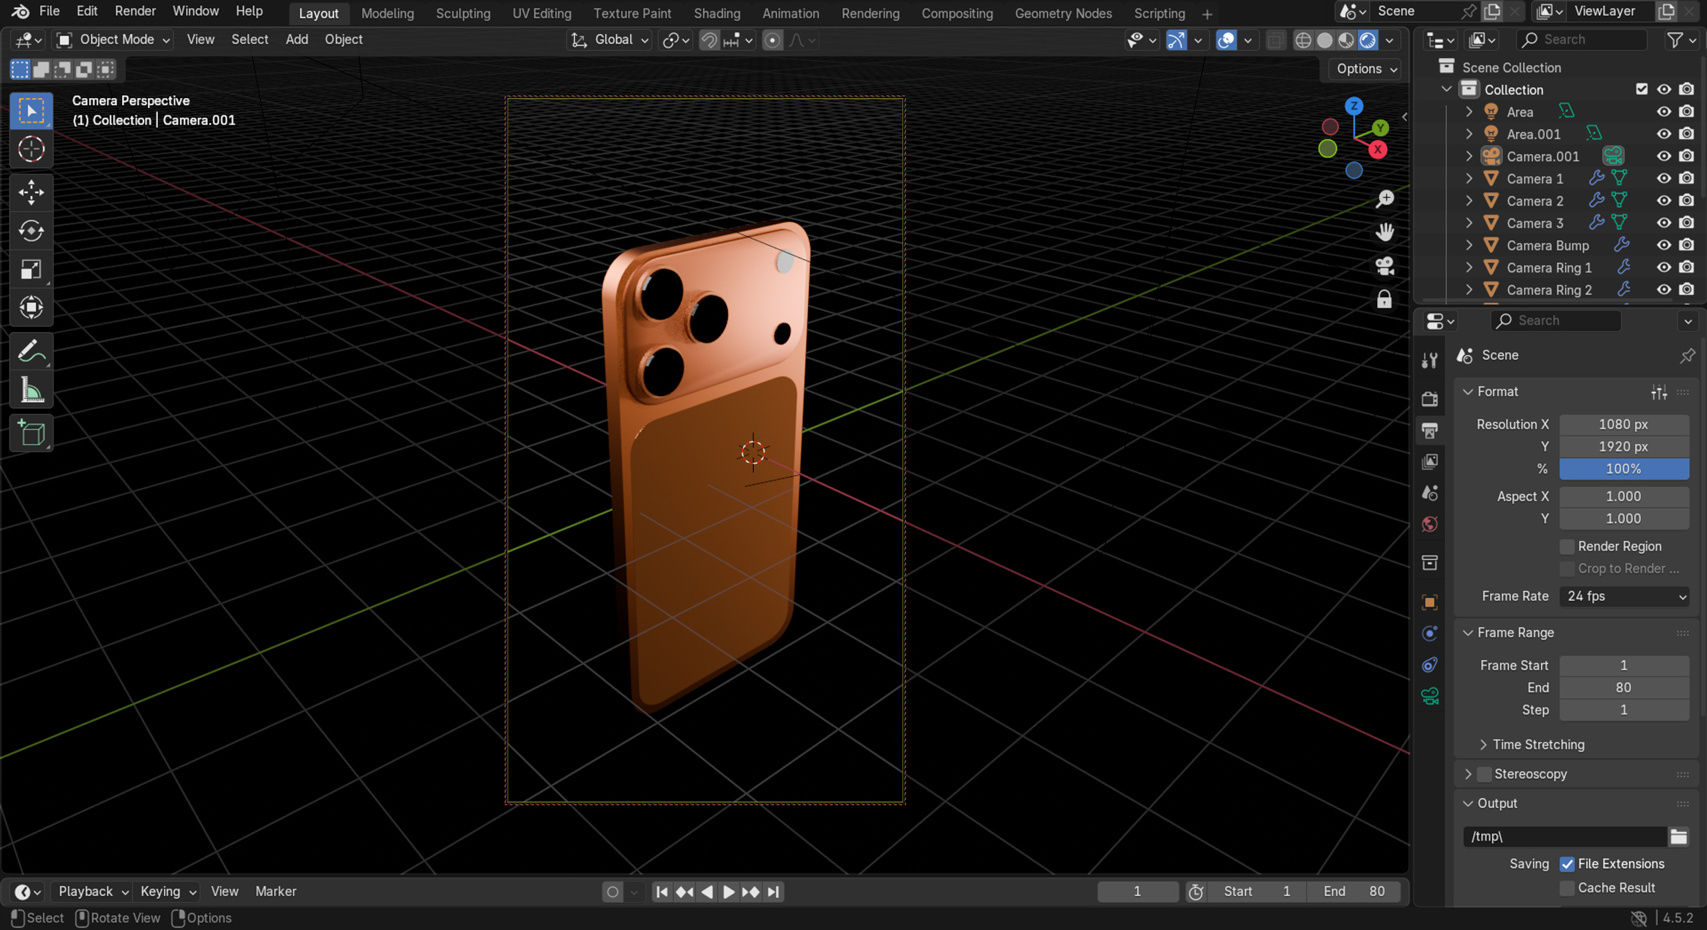The width and height of the screenshot is (1707, 930).
Task: Enable Stereoscopy checkbox
Action: click(1484, 774)
